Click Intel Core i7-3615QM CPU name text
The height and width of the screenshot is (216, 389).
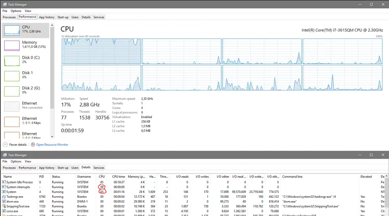pyautogui.click(x=342, y=30)
